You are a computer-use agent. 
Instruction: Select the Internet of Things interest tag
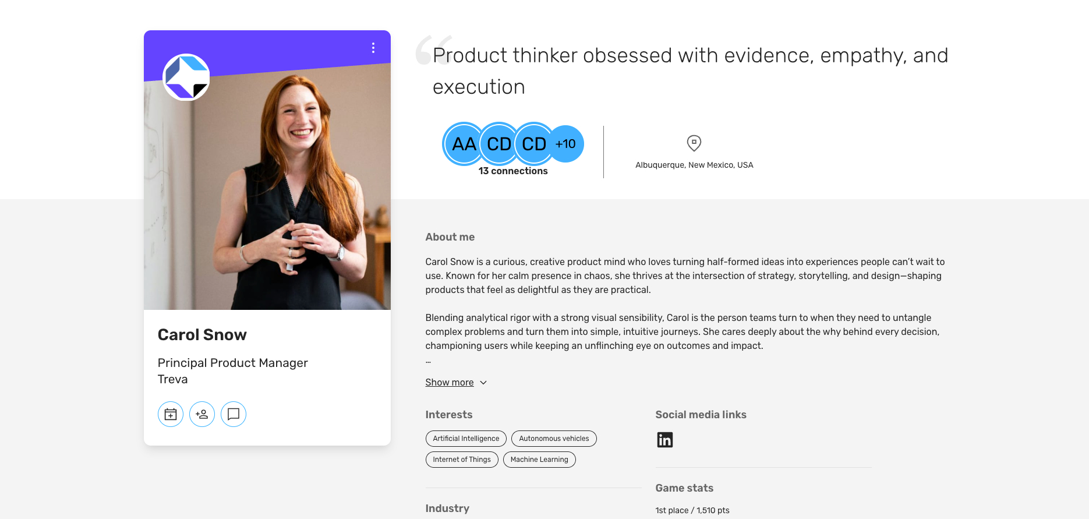462,460
